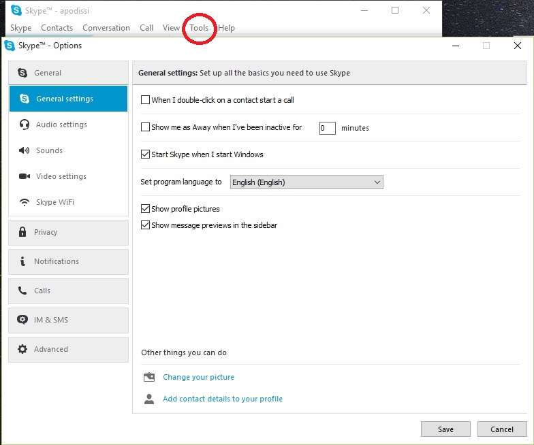Click the person icon beside Add contact details
Viewport: 534px width, 445px height.
149,399
